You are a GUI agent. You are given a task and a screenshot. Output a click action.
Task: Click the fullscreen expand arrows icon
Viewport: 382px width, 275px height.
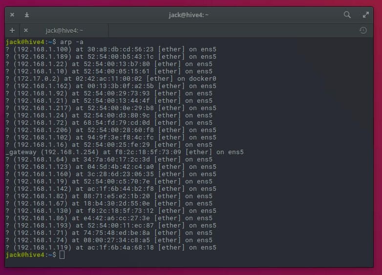[366, 15]
